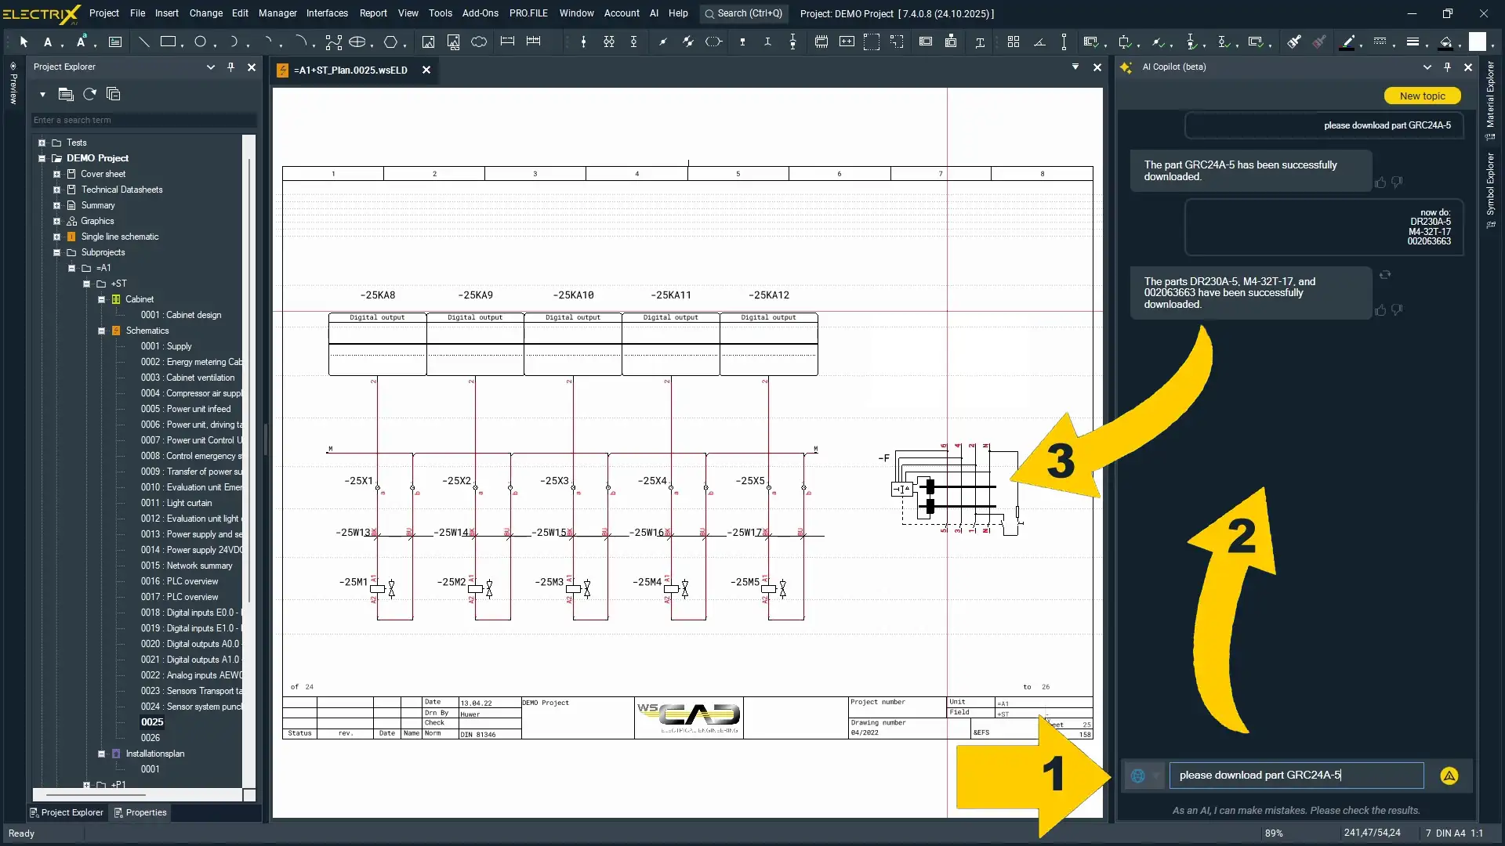Thumbs down the DR230A-5 download response
This screenshot has height=846, width=1505.
pos(1397,310)
